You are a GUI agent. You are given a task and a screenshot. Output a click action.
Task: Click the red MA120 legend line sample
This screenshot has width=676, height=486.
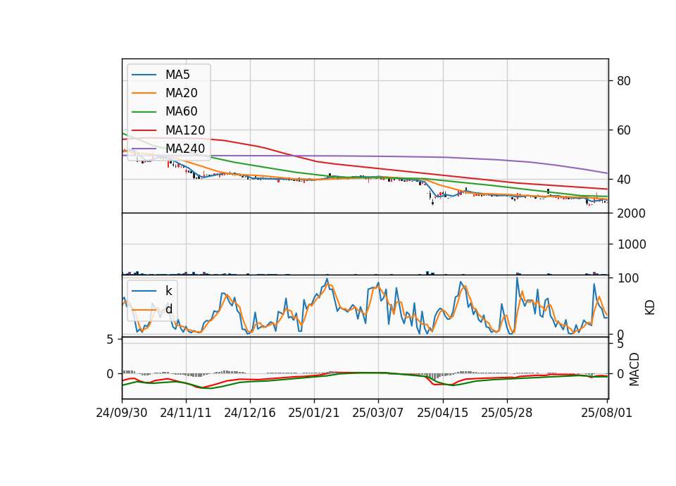[144, 130]
